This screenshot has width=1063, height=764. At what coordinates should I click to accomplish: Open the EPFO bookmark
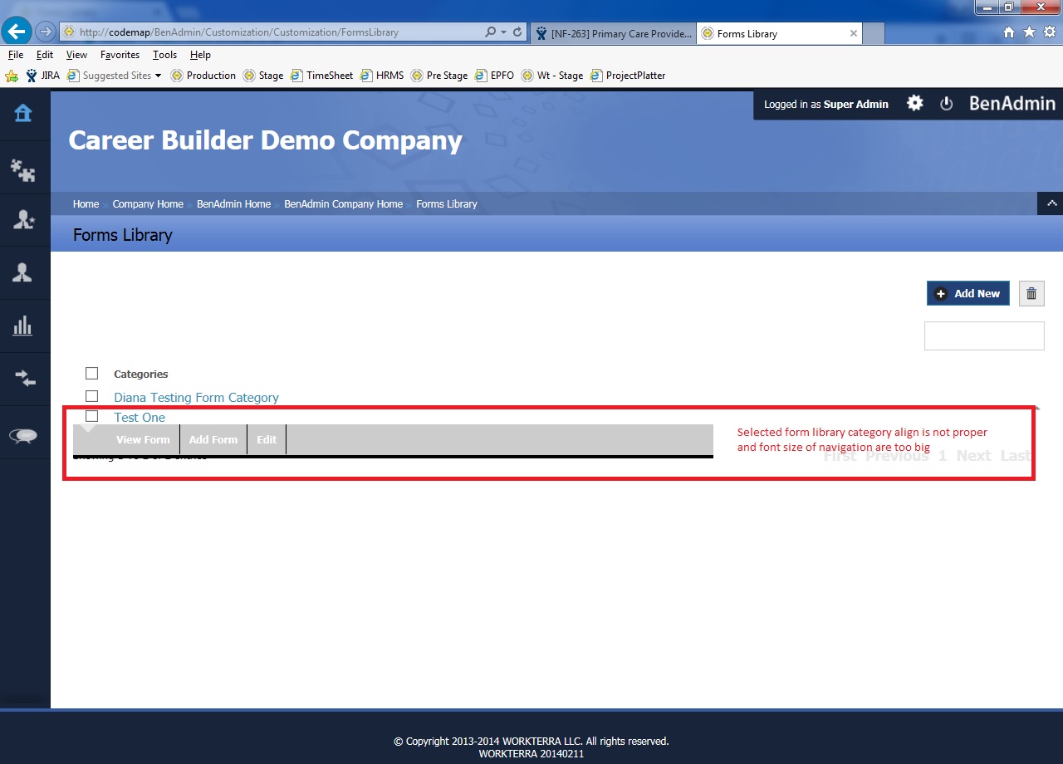(x=495, y=76)
